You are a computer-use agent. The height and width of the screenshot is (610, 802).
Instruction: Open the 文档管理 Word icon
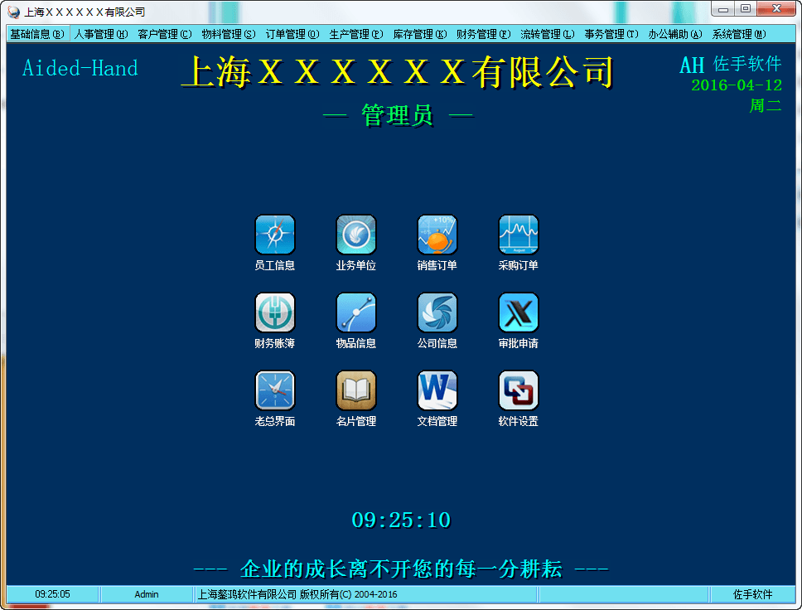[x=437, y=390]
